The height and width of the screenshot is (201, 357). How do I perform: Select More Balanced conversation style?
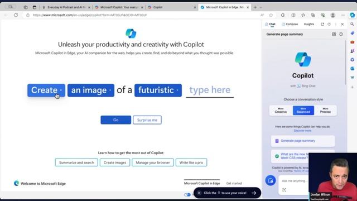tap(303, 111)
